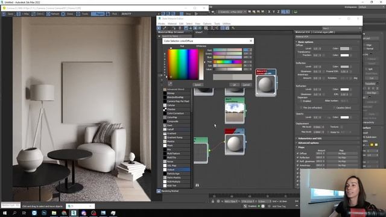The height and width of the screenshot is (217, 386).
Task: Toggle Show Background in Preview icon
Action: [200, 28]
